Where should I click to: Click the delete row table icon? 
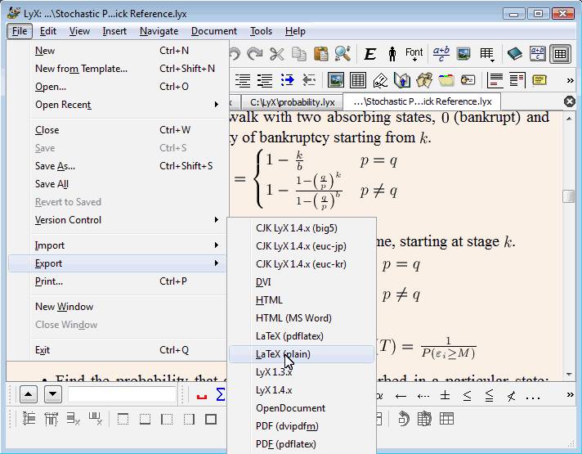pyautogui.click(x=73, y=419)
